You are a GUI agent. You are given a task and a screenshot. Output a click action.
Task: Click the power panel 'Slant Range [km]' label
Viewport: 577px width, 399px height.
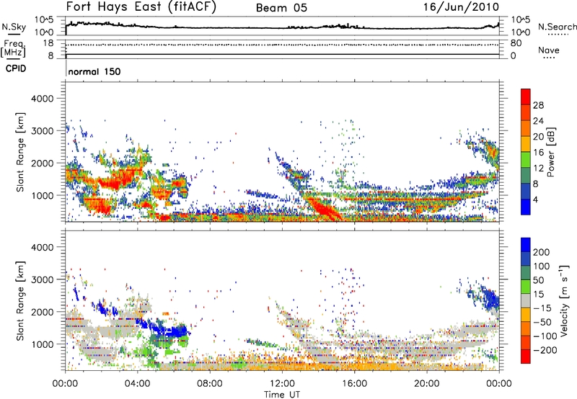pyautogui.click(x=20, y=152)
